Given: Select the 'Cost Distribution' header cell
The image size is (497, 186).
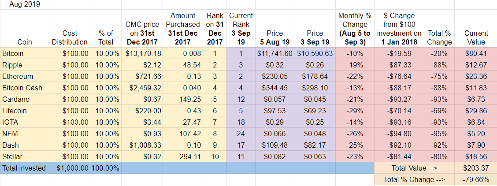Looking at the screenshot, I should [x=70, y=29].
